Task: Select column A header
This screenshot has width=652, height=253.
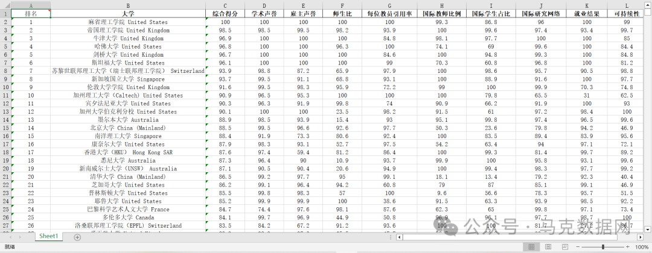Action: 31,5
